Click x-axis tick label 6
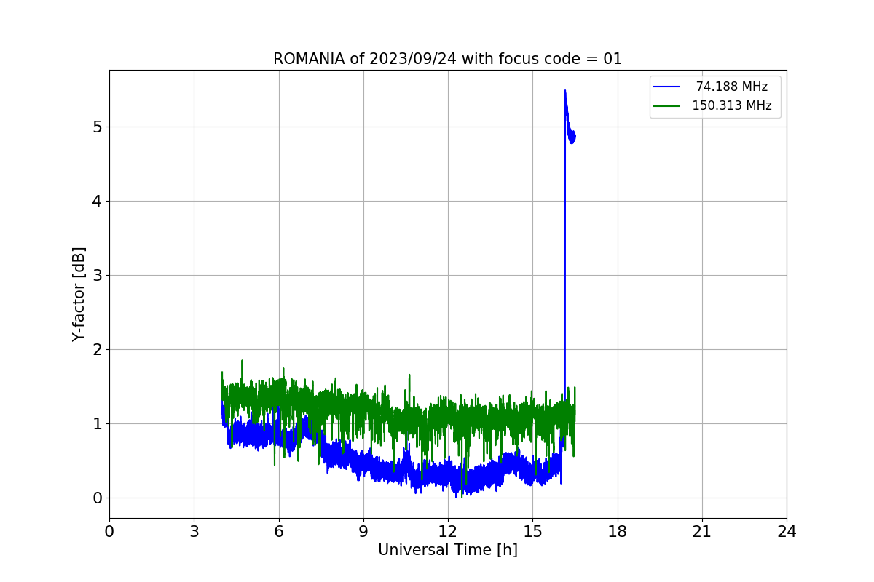The width and height of the screenshot is (874, 582). point(278,532)
